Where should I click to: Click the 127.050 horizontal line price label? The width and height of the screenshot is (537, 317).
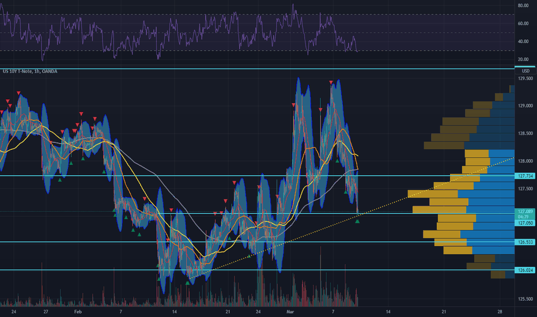(525, 222)
